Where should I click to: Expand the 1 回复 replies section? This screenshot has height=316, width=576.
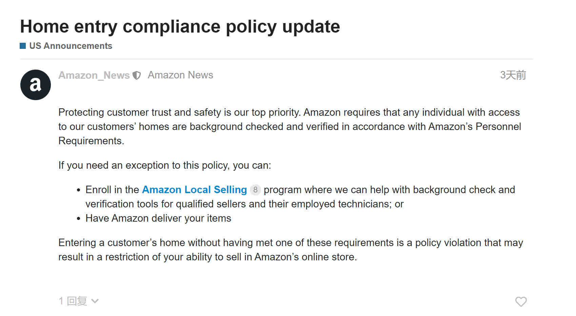tap(78, 301)
